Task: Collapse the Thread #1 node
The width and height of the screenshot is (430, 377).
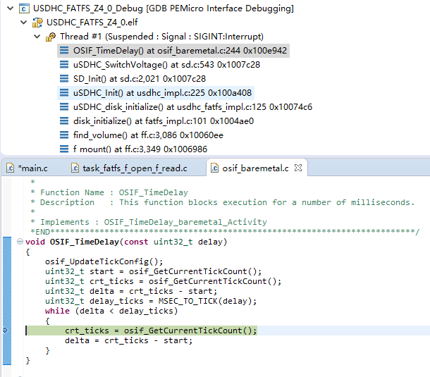Action: pyautogui.click(x=37, y=37)
